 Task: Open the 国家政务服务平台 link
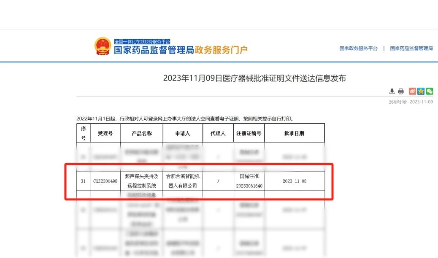pyautogui.click(x=358, y=48)
